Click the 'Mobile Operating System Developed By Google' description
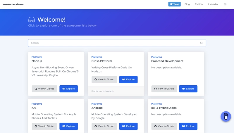The image size is (234, 133). pos(114,116)
